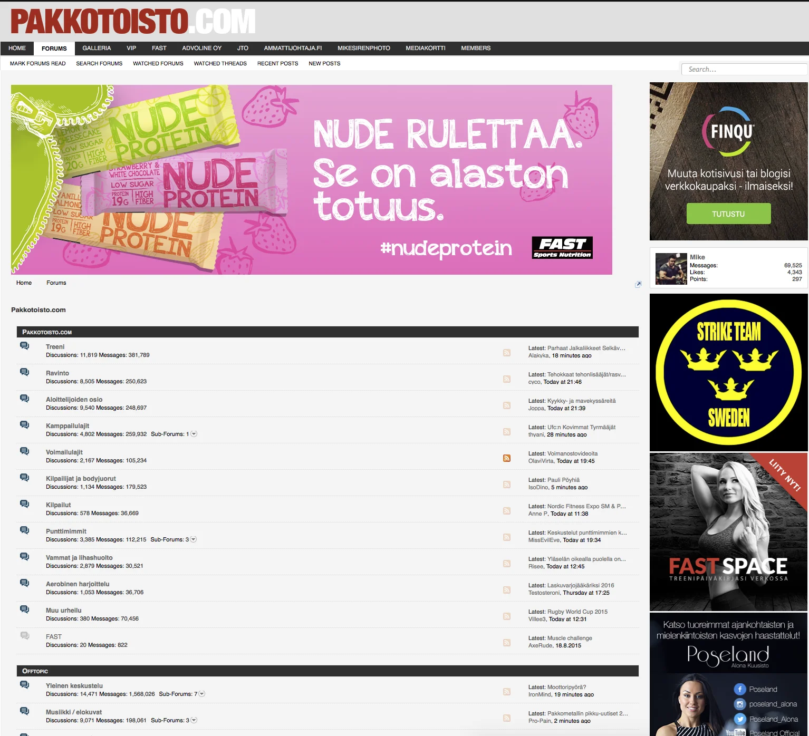809x736 pixels.
Task: Click the forum icon beside Kilpailut
Action: coord(24,504)
